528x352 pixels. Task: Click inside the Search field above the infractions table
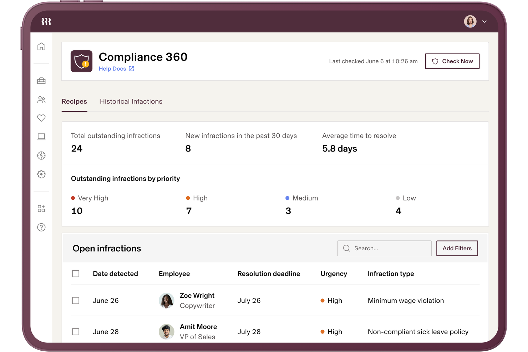coord(384,248)
